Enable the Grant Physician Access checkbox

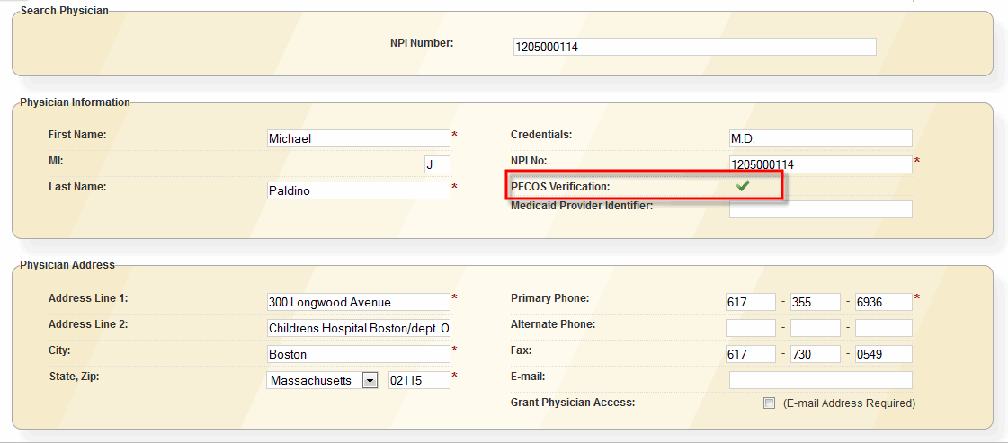click(769, 403)
